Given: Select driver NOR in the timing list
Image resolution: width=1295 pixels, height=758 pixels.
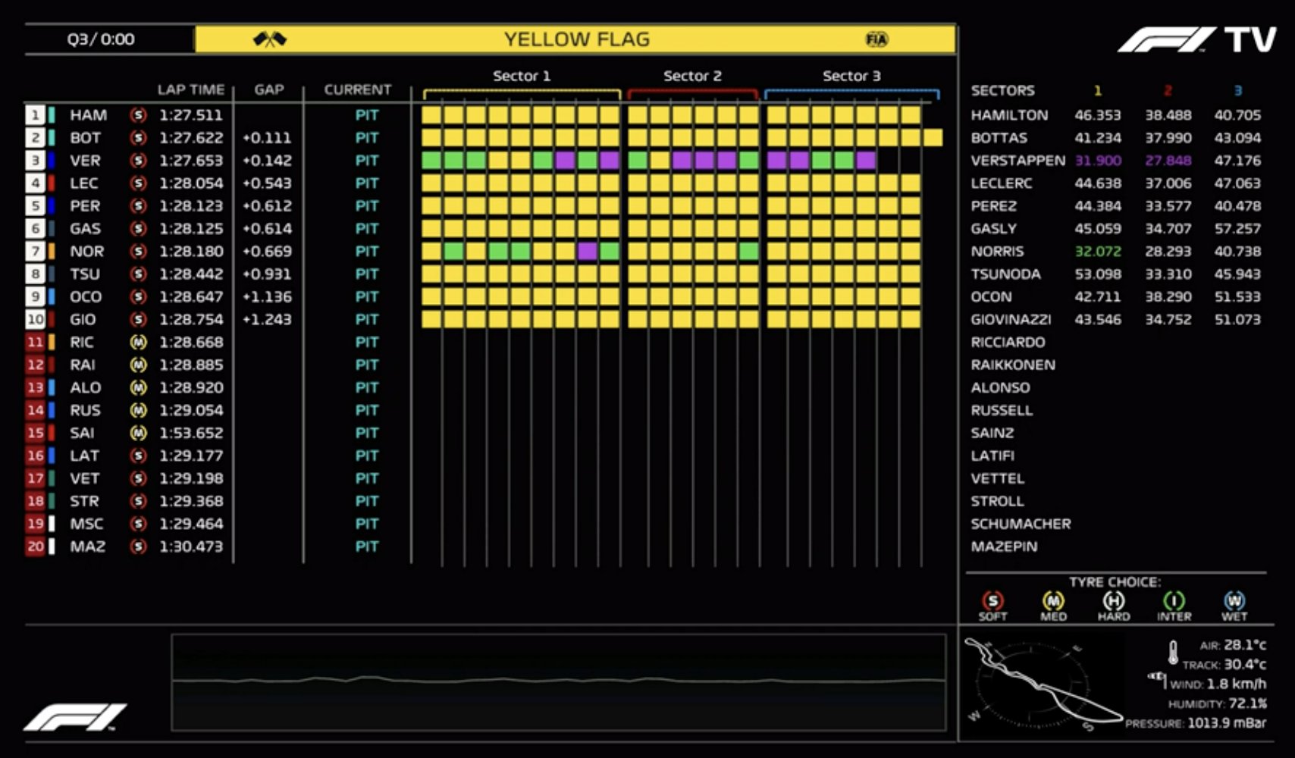Looking at the screenshot, I should coord(87,252).
